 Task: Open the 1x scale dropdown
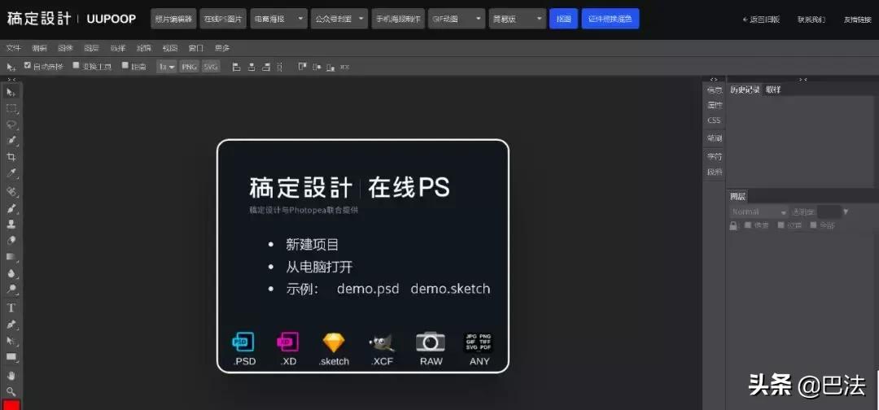167,67
